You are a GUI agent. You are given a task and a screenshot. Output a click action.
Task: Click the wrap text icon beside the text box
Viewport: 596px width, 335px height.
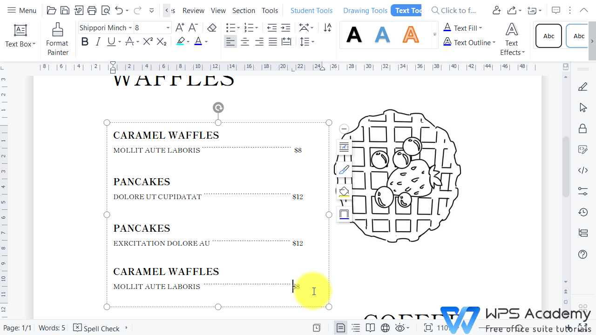(344, 147)
